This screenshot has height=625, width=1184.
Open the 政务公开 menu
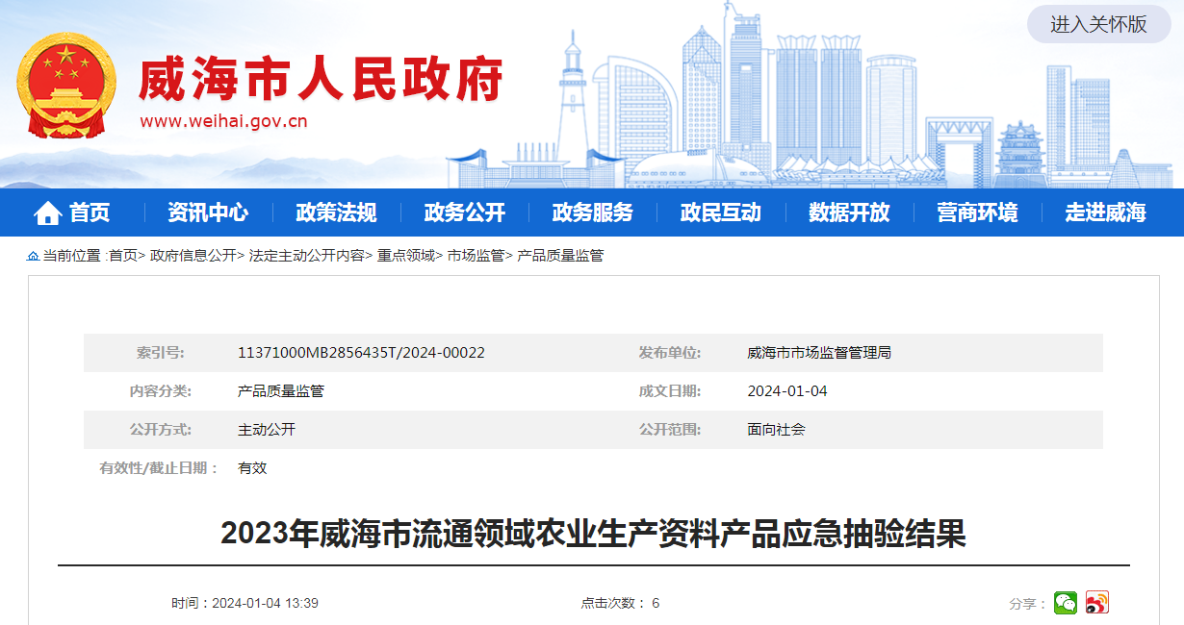(x=464, y=212)
